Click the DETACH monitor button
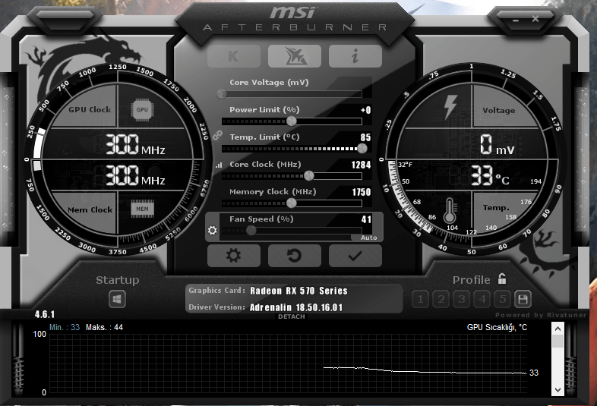The height and width of the screenshot is (406, 597). (x=291, y=316)
